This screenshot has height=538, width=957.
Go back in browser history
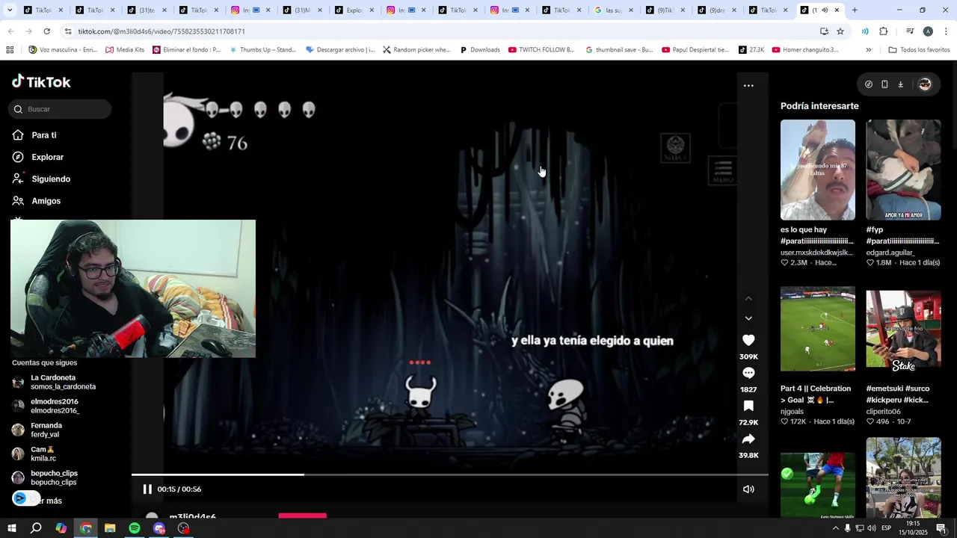tap(10, 31)
